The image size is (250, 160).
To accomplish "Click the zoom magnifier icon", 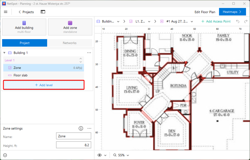I will [115, 155].
